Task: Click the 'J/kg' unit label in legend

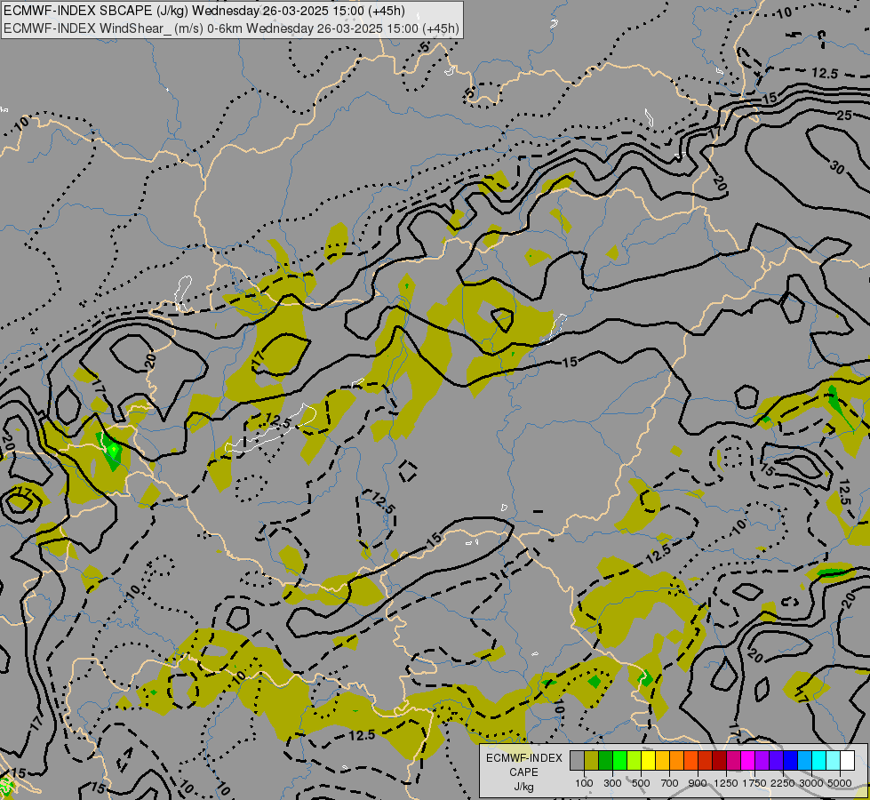Action: [x=523, y=787]
